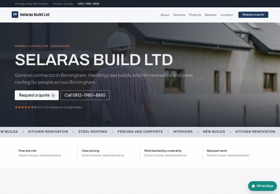Image resolution: width=280 pixels, height=194 pixels.
Task: Open the Services menu item
Action: [x=179, y=15]
